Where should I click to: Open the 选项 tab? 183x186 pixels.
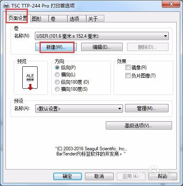click(77, 19)
